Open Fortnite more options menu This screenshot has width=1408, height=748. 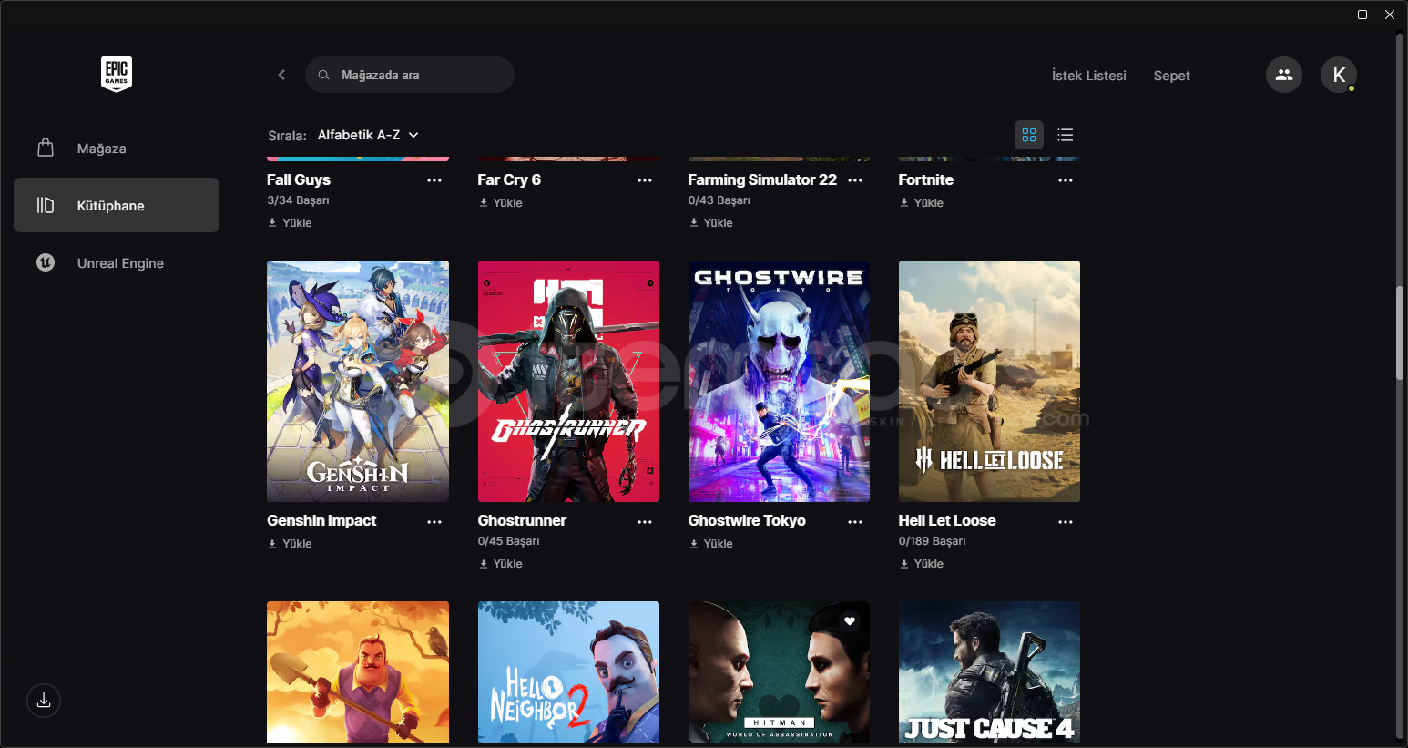coord(1066,180)
